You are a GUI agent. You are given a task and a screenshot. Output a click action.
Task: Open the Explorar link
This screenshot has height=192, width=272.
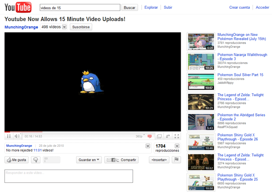[151, 7]
